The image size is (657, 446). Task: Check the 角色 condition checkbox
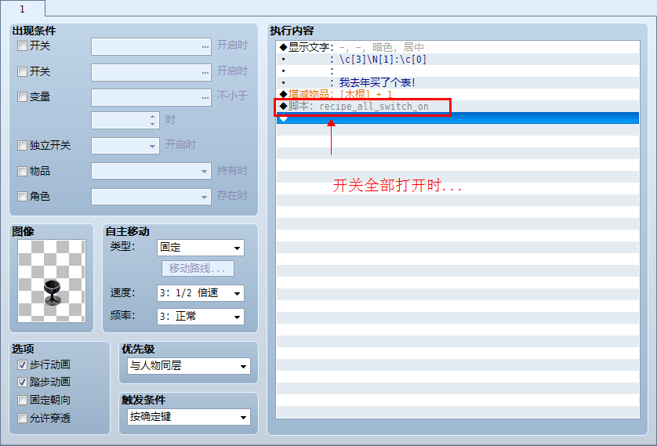(x=22, y=197)
